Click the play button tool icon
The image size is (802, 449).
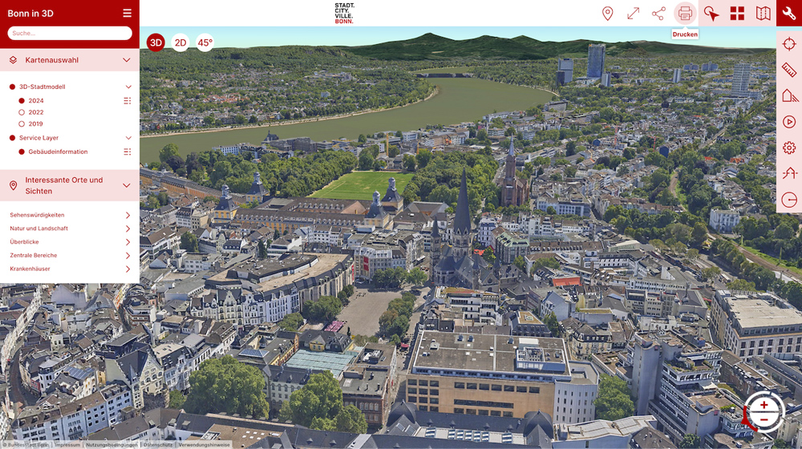pyautogui.click(x=789, y=122)
